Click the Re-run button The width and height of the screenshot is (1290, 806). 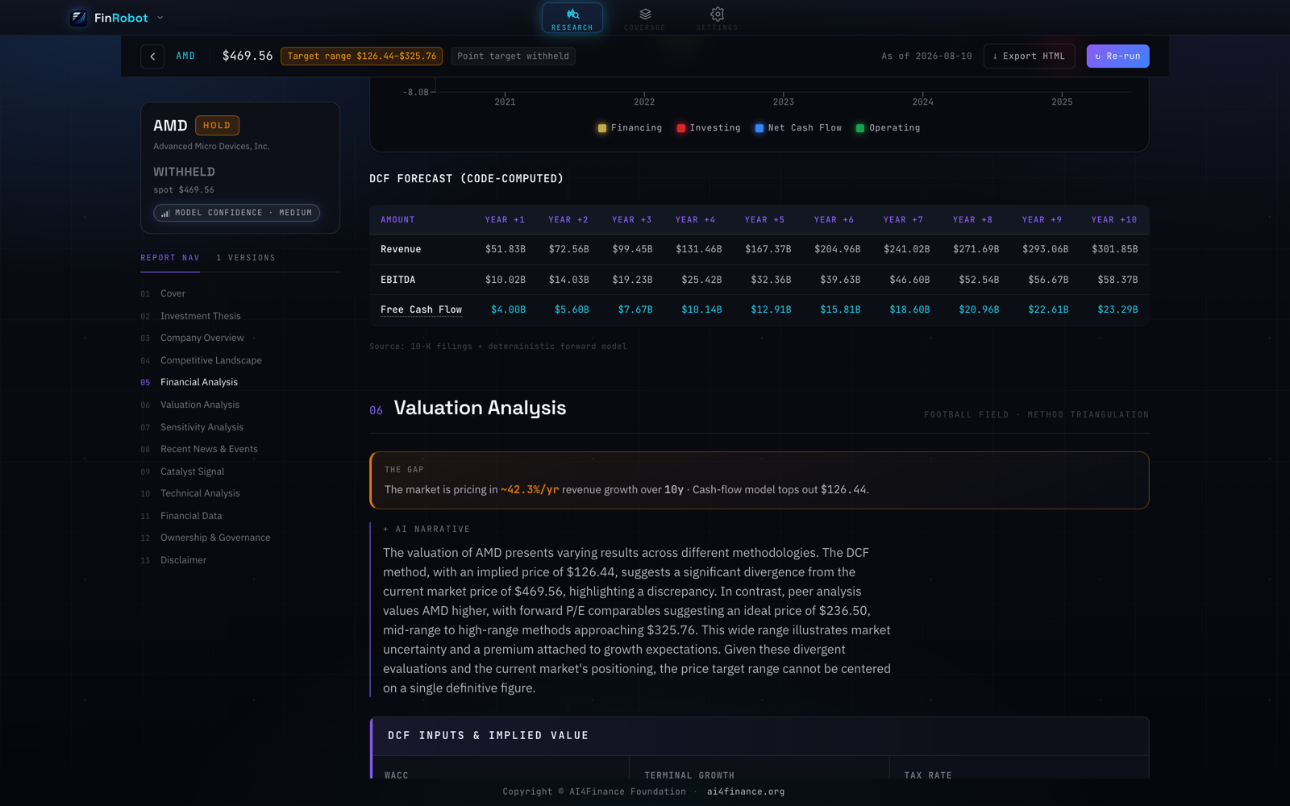[x=1117, y=56]
